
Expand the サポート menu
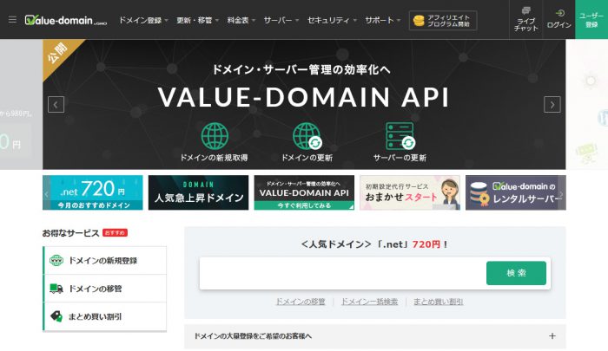pyautogui.click(x=382, y=20)
